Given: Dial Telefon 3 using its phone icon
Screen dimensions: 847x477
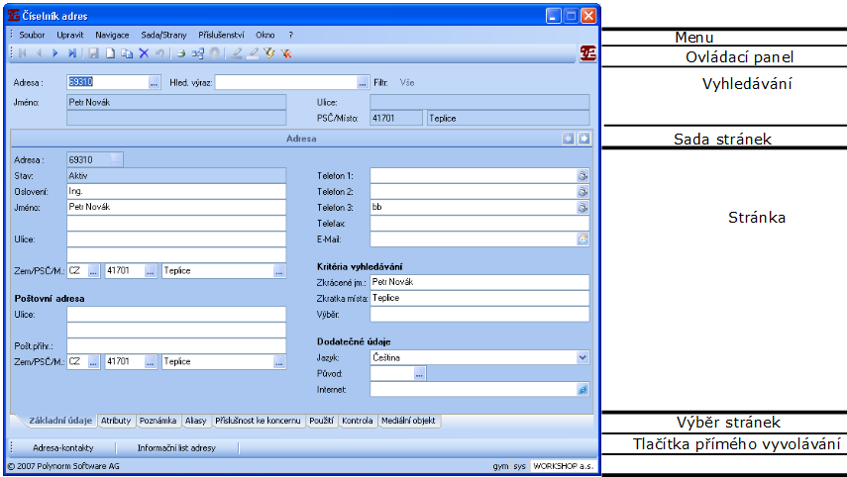Looking at the screenshot, I should (582, 208).
